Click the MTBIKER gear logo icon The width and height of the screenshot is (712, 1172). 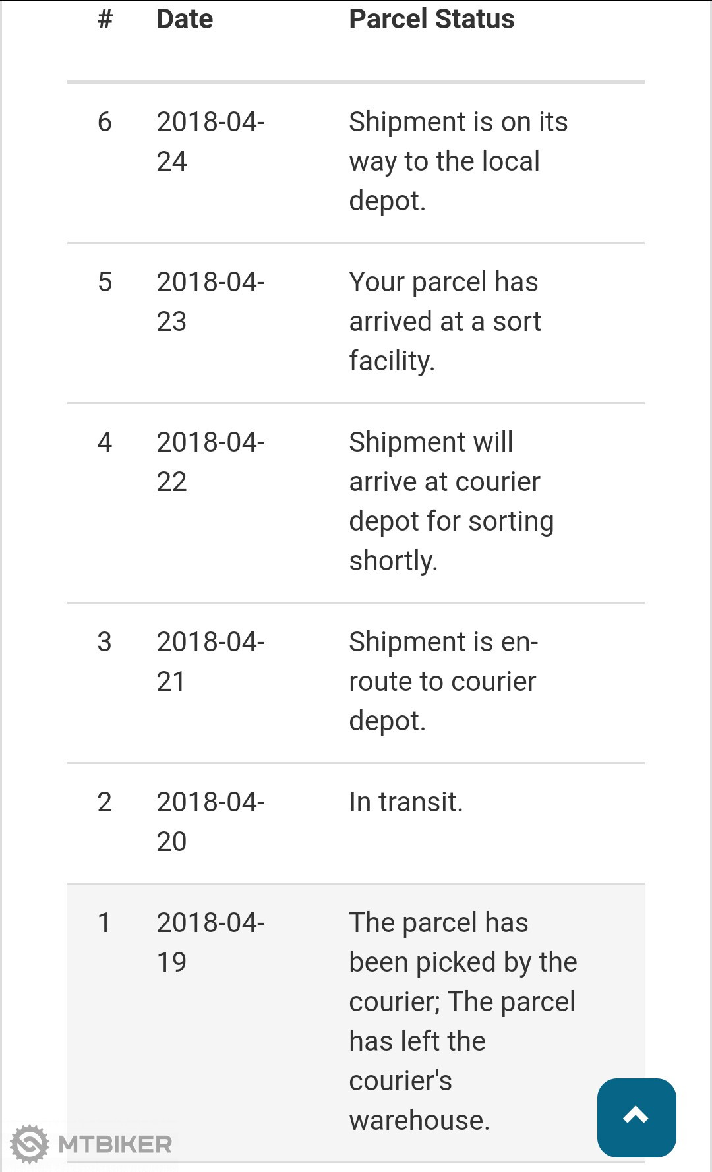click(x=30, y=1144)
